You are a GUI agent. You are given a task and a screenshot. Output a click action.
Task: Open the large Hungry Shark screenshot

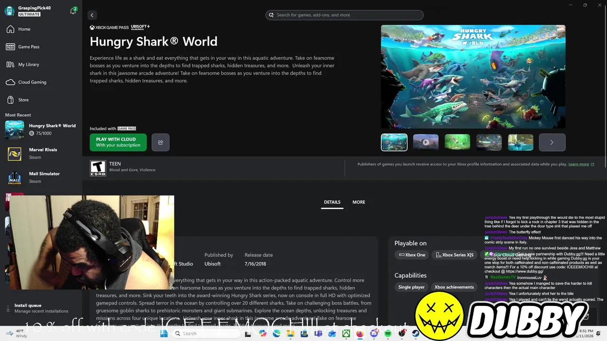(473, 76)
